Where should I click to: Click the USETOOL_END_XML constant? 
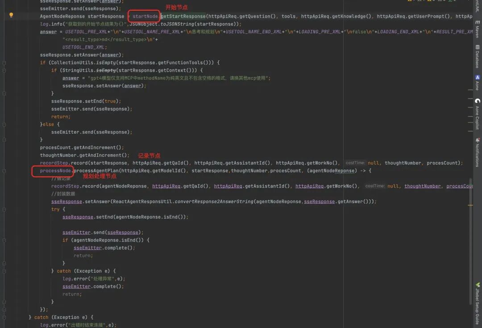[83, 47]
